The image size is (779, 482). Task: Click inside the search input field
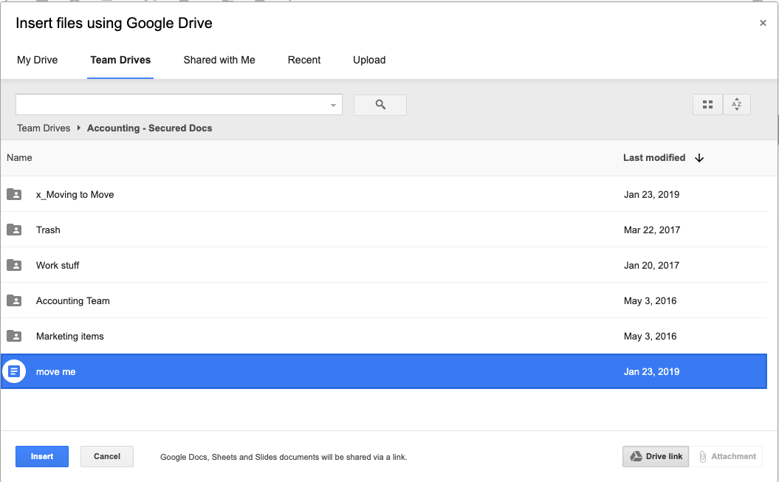click(170, 104)
